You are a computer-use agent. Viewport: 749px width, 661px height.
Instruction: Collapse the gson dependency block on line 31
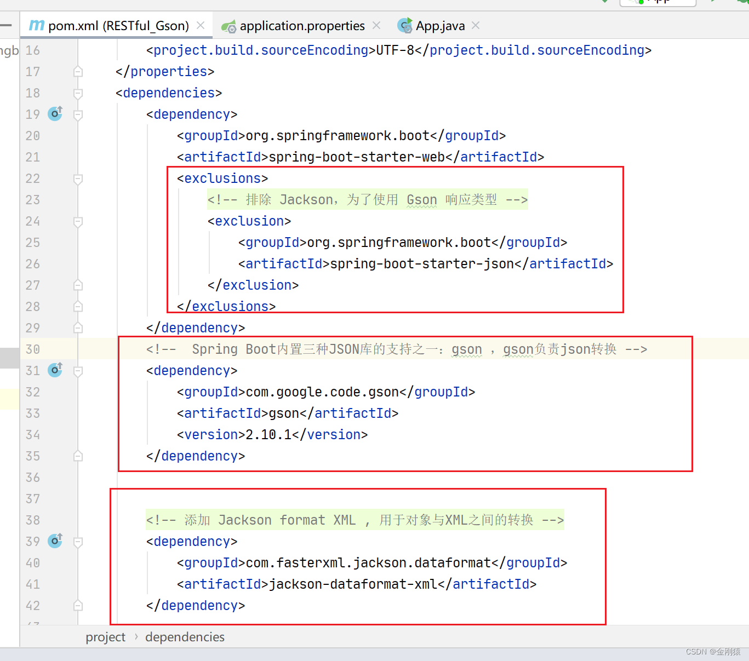pyautogui.click(x=78, y=371)
